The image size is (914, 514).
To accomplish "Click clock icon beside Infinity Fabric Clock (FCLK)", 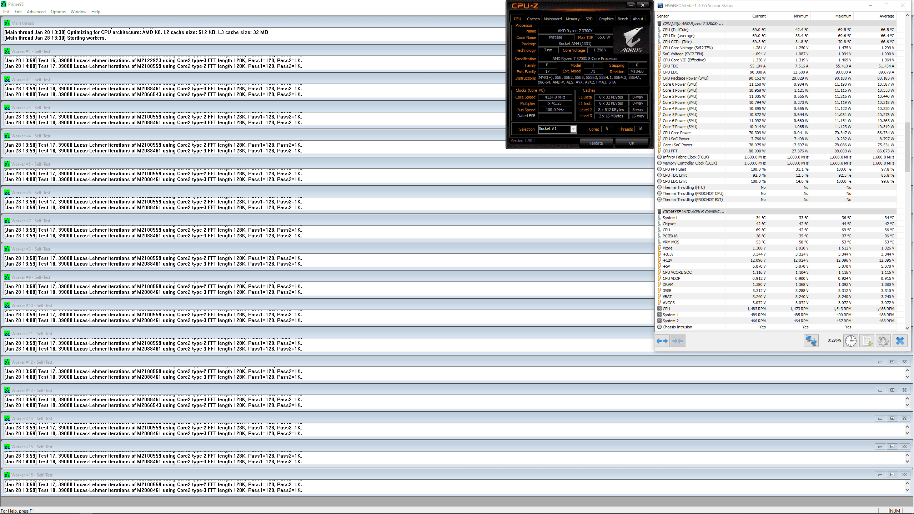I will coord(659,157).
